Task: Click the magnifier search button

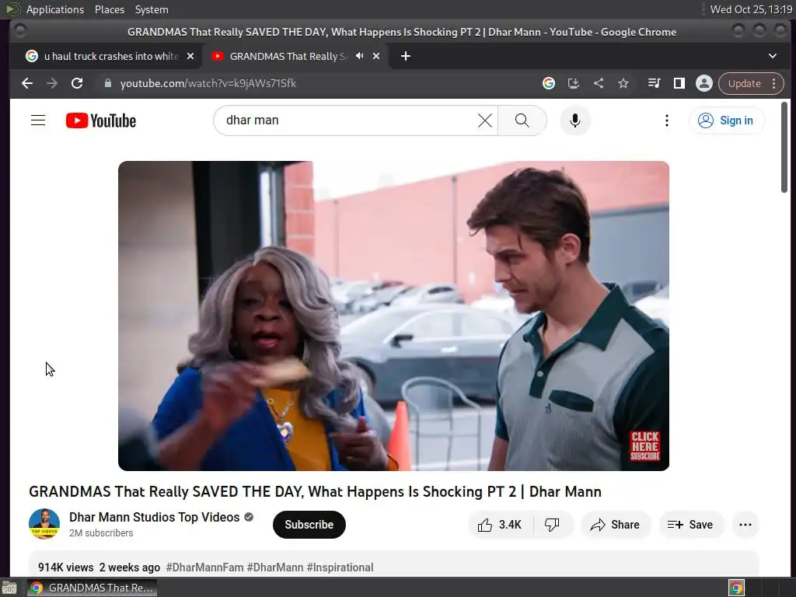Action: coord(522,120)
